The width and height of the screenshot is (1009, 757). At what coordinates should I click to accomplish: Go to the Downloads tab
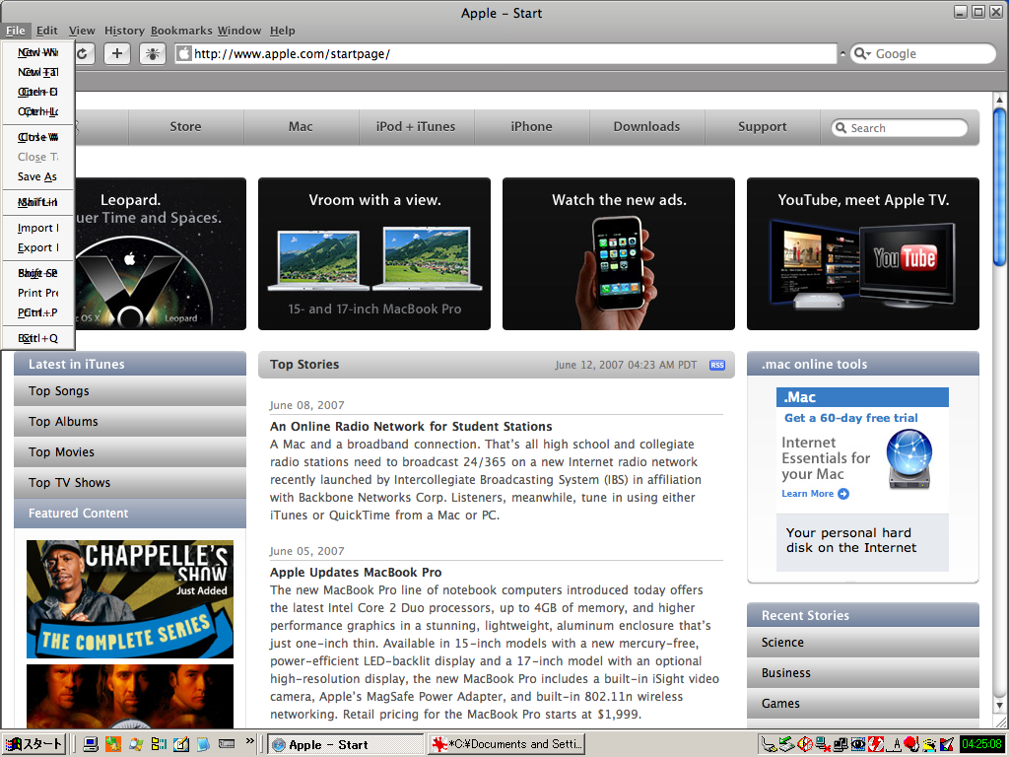[x=646, y=127]
